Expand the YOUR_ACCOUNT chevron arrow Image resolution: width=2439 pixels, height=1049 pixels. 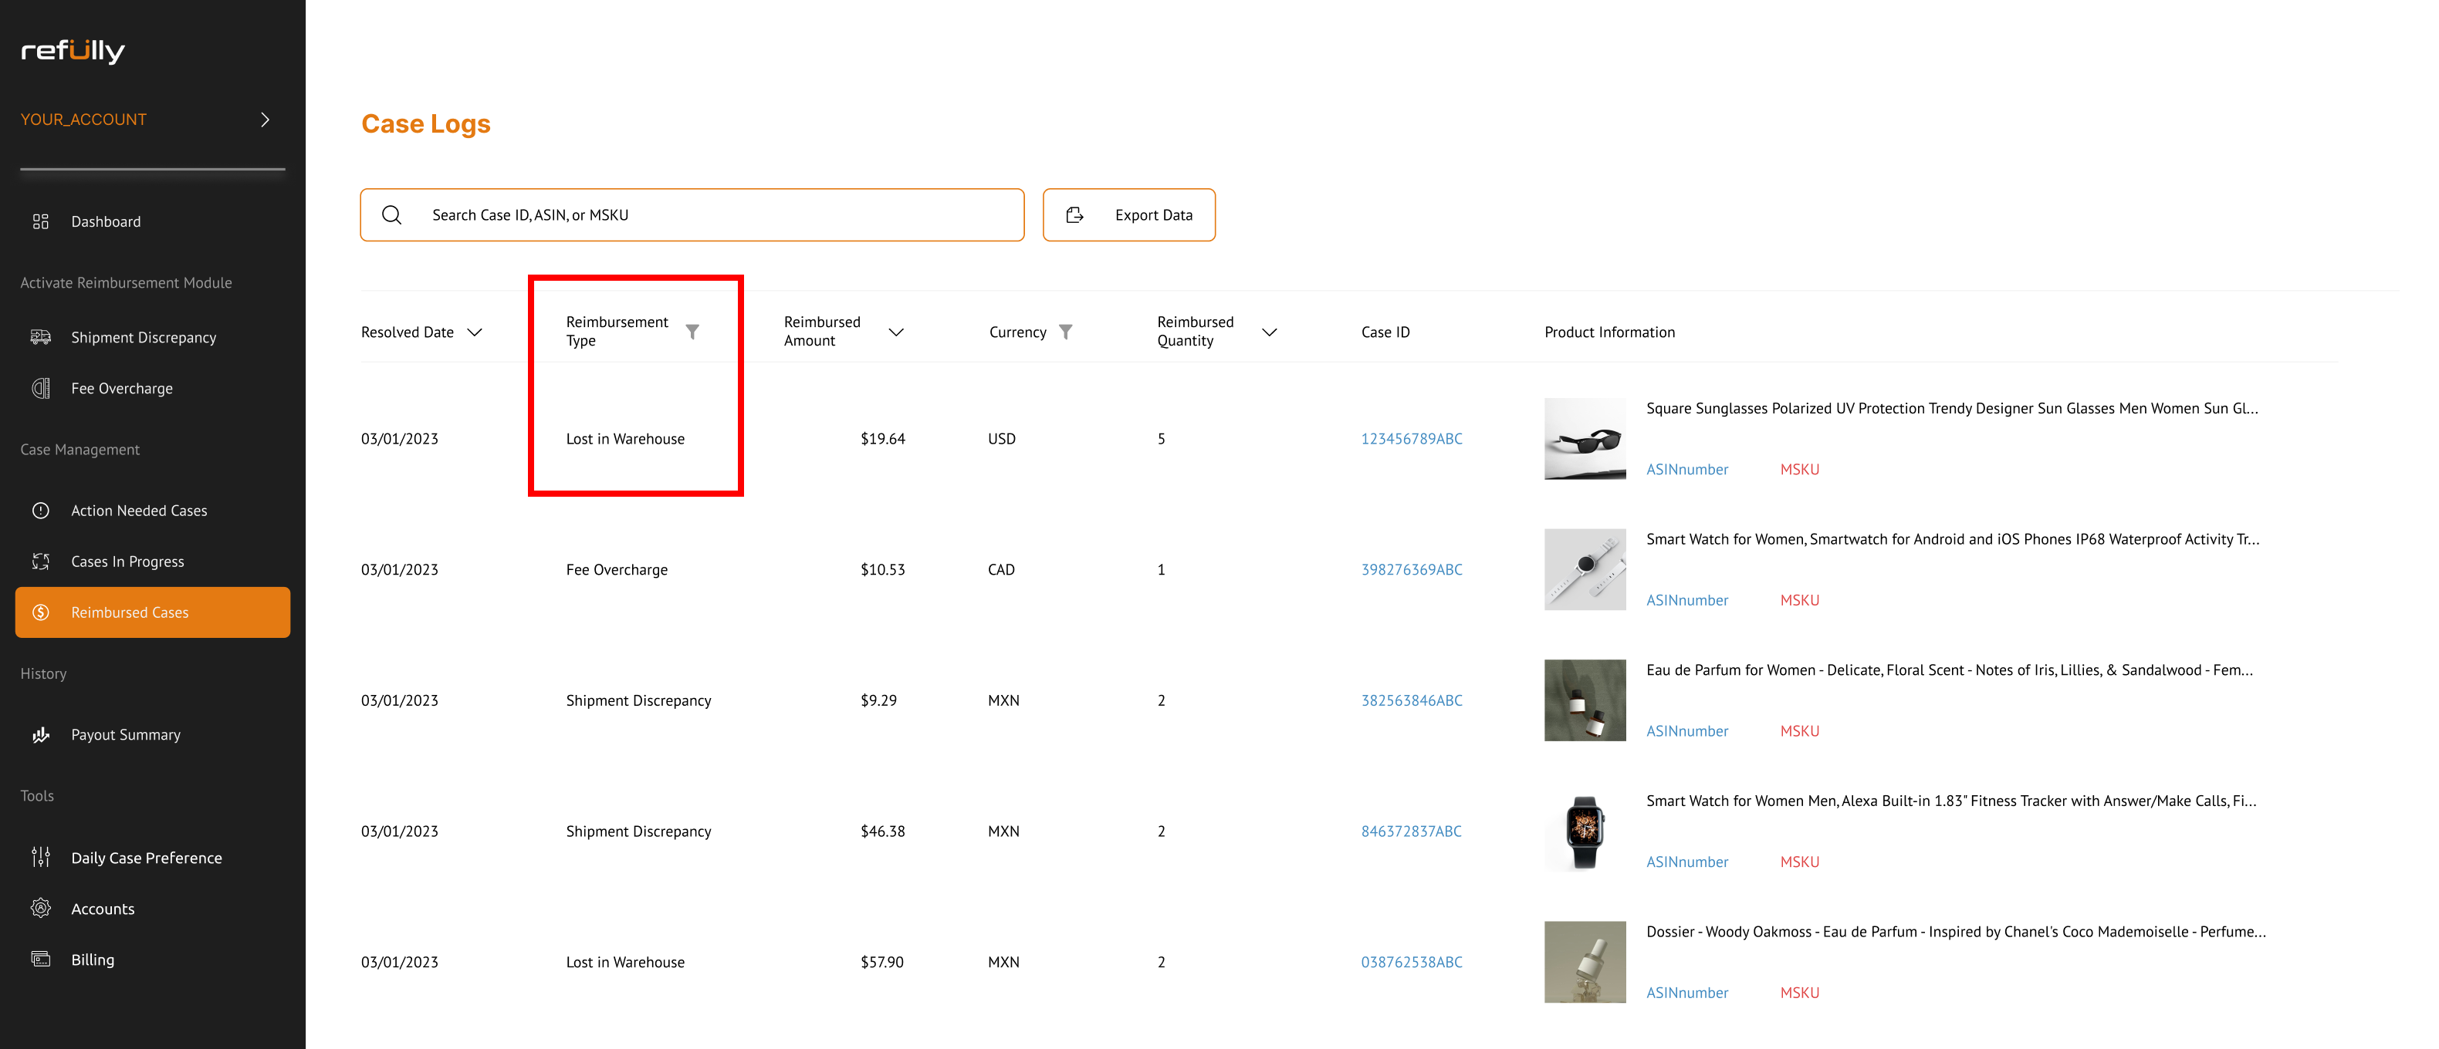click(265, 120)
